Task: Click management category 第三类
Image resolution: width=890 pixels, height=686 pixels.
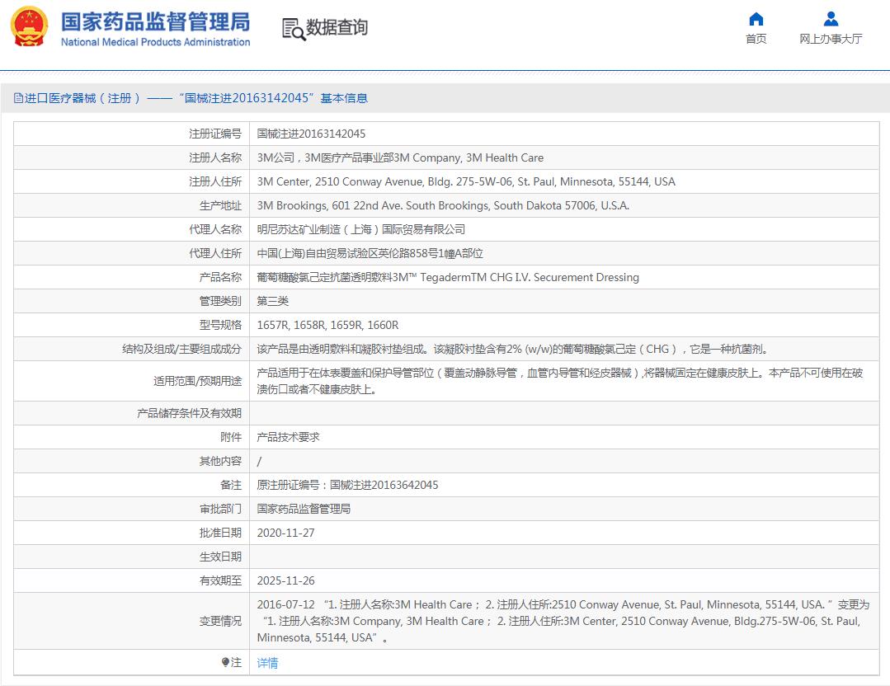Action: point(272,301)
